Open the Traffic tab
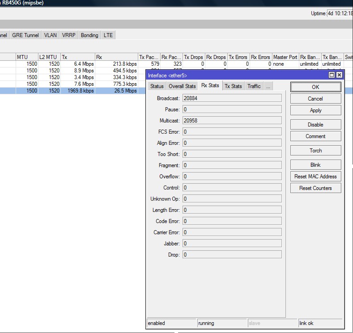Image resolution: width=353 pixels, height=333 pixels. point(254,86)
